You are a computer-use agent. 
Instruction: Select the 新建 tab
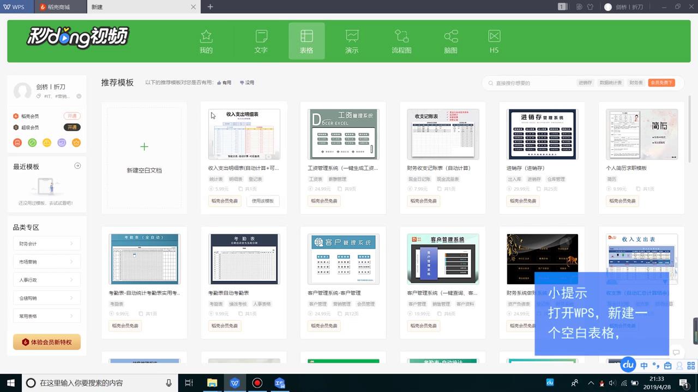pos(143,7)
